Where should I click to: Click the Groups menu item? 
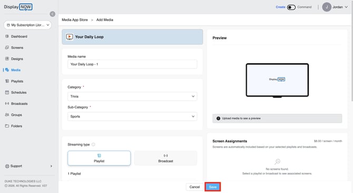coord(16,115)
